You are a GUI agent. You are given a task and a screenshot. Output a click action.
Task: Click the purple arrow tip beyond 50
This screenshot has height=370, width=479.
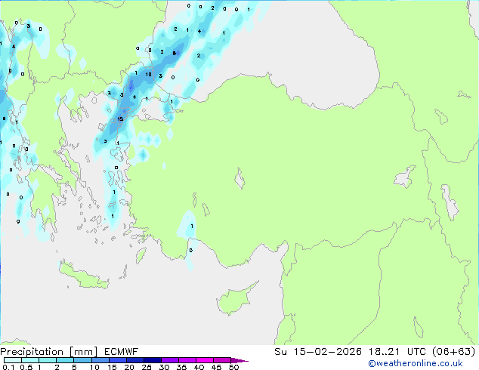(x=239, y=360)
